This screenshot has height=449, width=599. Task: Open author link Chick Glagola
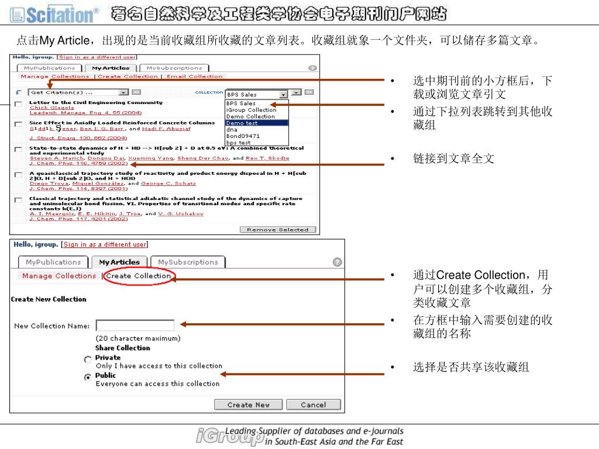[51, 108]
